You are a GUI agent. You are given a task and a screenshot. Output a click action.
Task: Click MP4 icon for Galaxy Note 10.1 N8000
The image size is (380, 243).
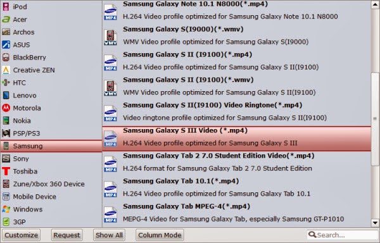(x=110, y=12)
